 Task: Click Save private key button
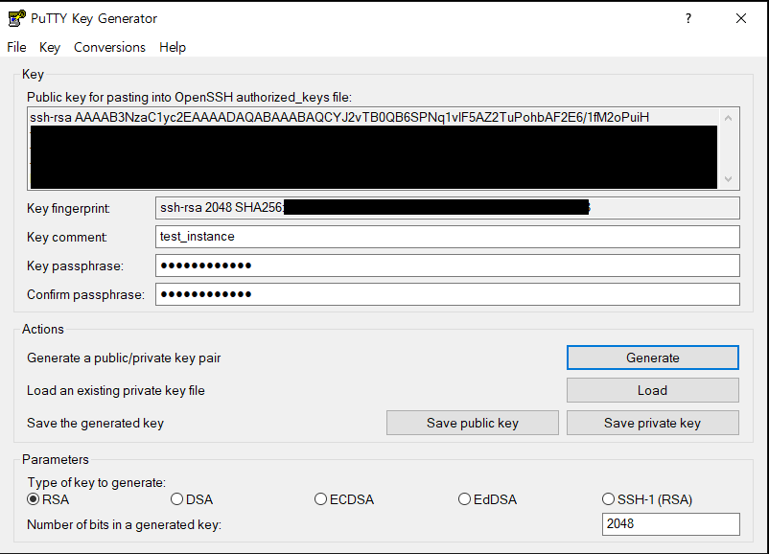point(653,423)
